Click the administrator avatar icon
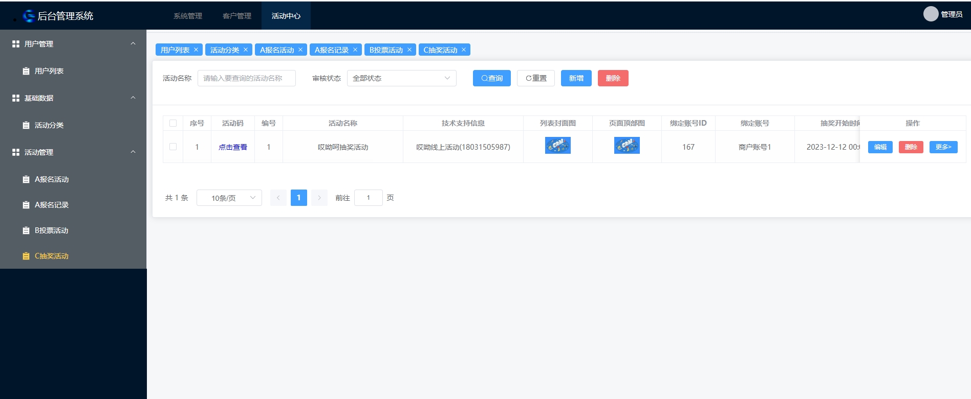The height and width of the screenshot is (399, 971). pyautogui.click(x=930, y=14)
